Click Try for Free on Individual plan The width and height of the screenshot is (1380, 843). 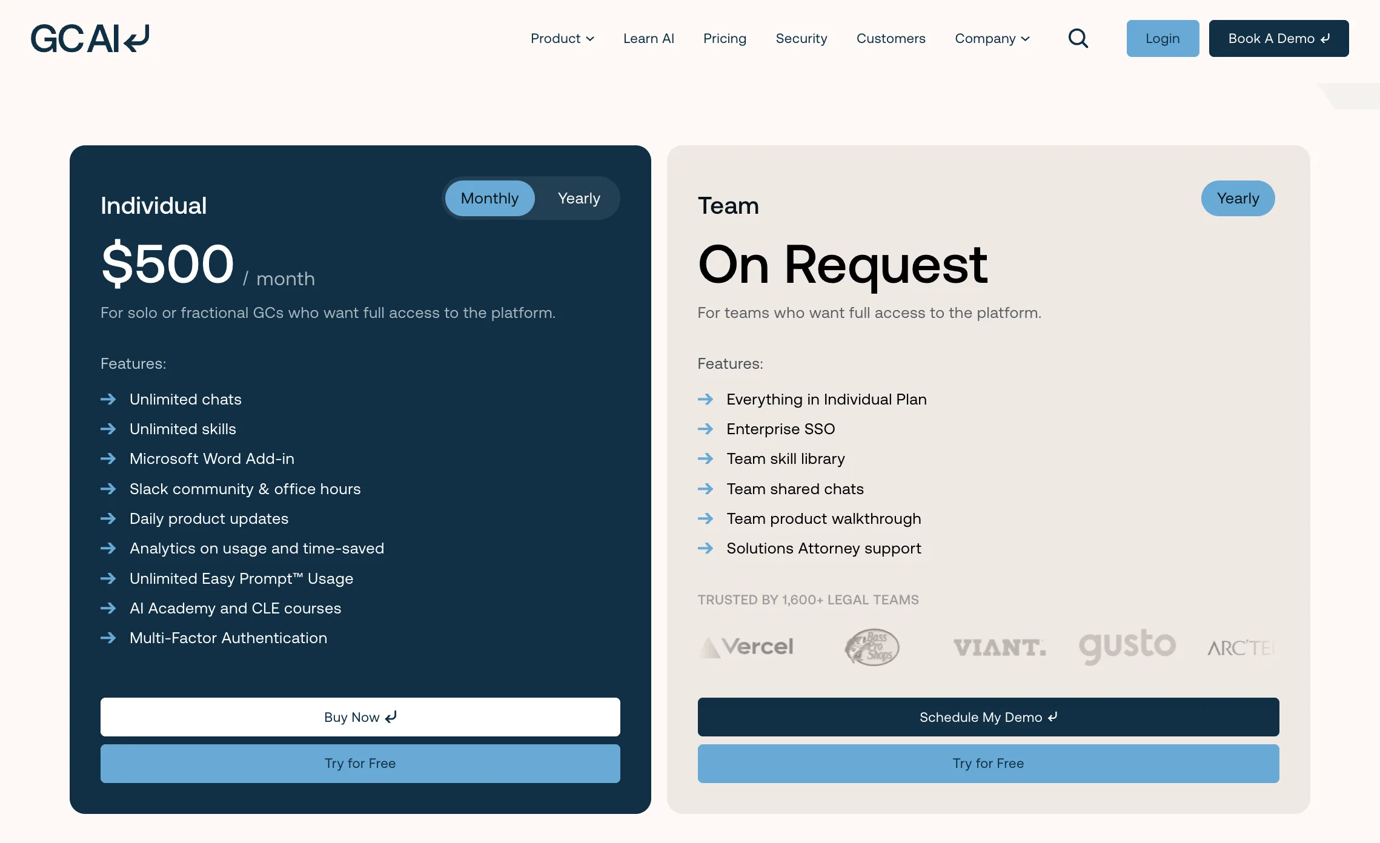click(x=360, y=764)
